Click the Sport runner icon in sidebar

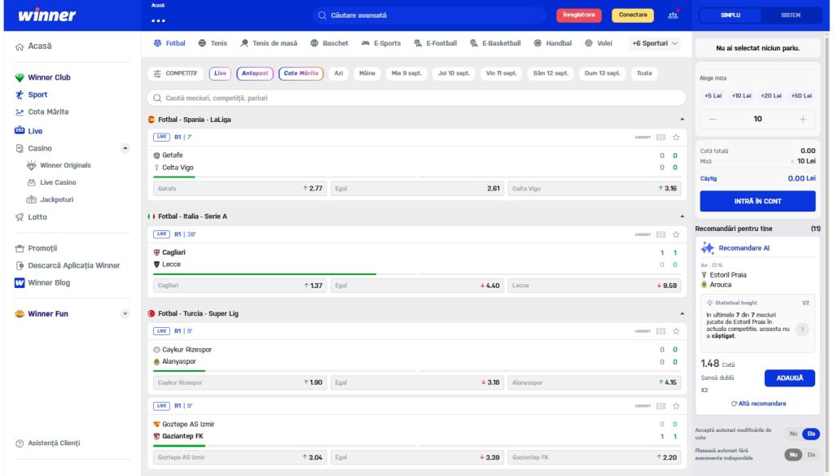[20, 94]
